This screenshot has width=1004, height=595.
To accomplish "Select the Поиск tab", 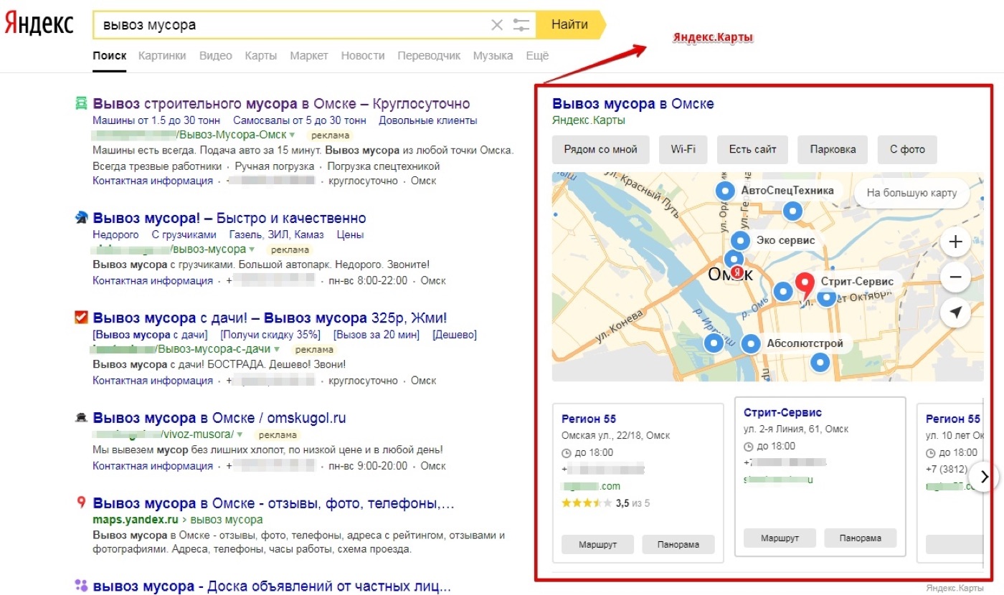I will [109, 55].
